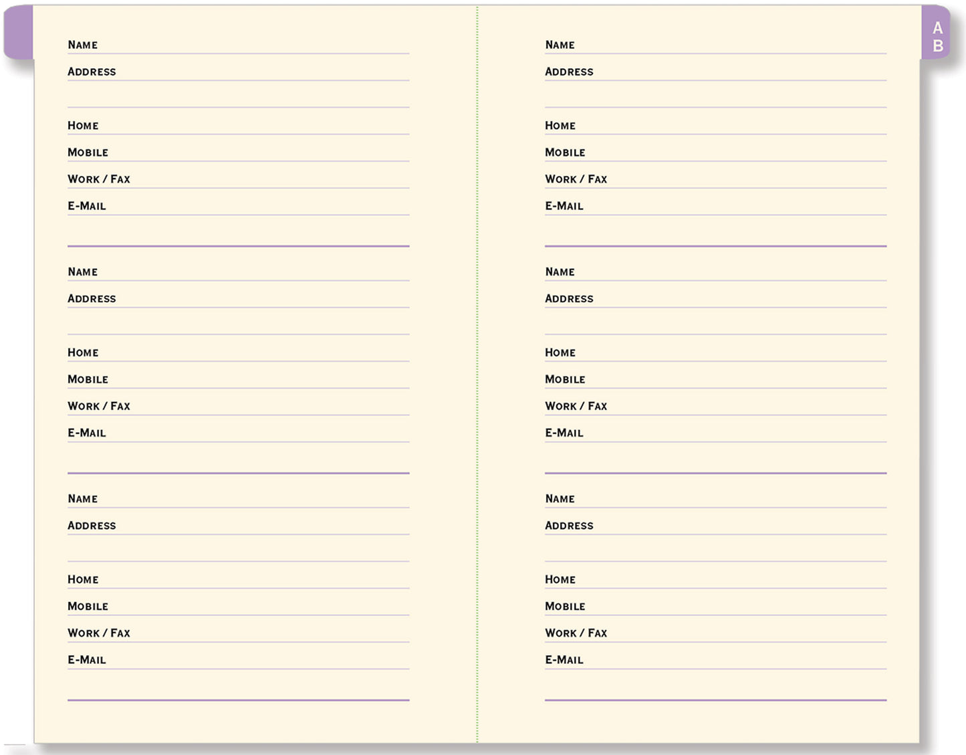The image size is (966, 755).
Task: Click the Mobile line of the top left entry
Action: (239, 156)
